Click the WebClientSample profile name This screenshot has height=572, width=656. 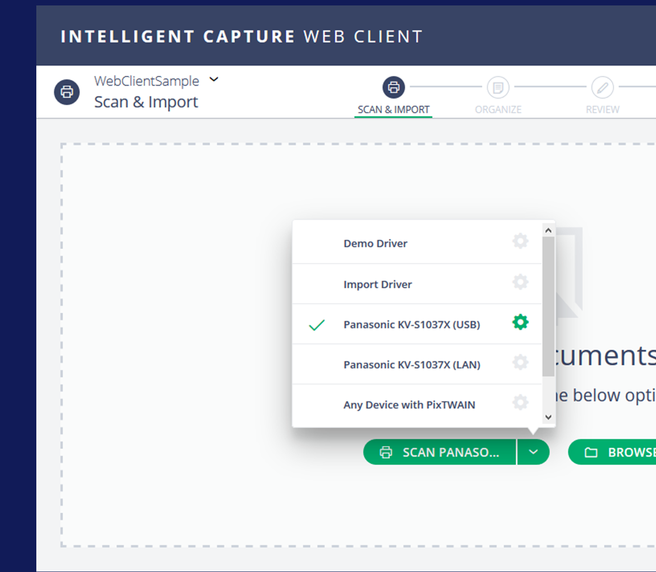click(x=147, y=81)
